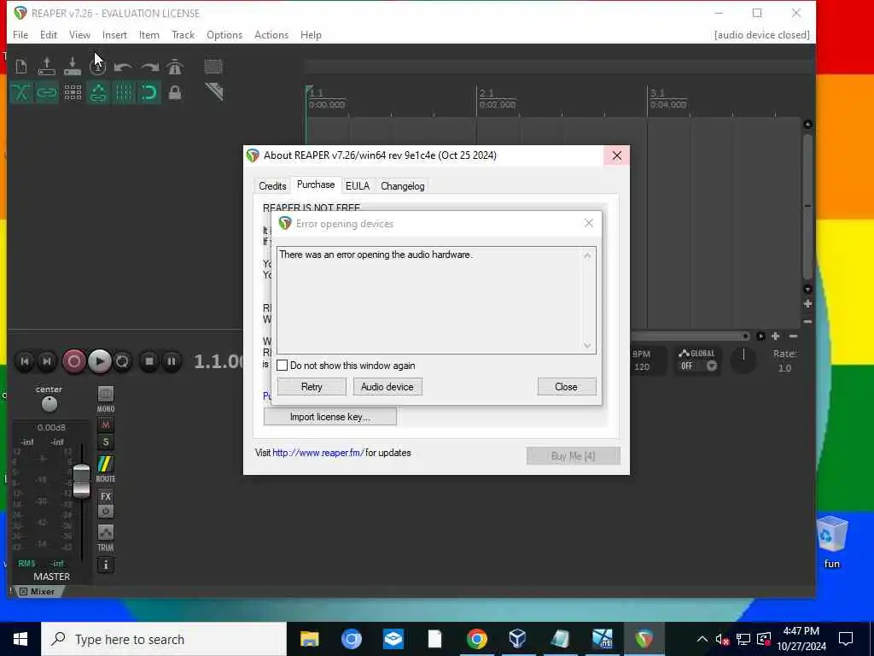The image size is (874, 656).
Task: Click error message scrollbar down arrow
Action: pos(587,345)
